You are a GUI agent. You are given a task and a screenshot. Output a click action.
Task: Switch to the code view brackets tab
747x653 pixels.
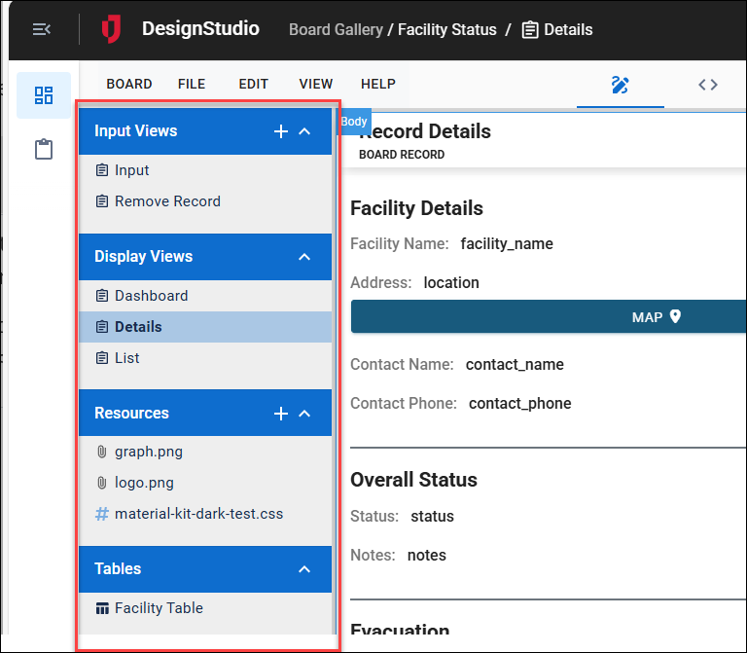click(x=708, y=85)
